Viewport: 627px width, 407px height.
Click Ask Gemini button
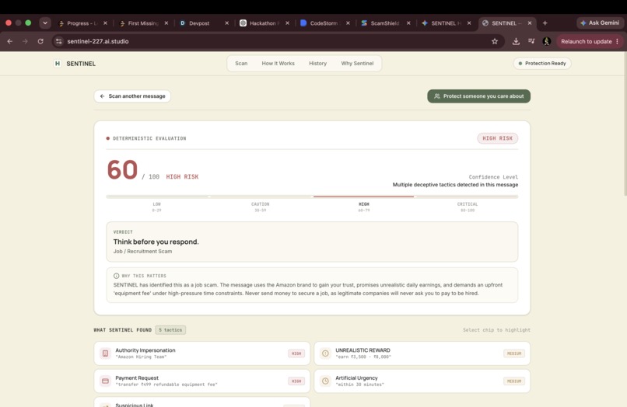(600, 23)
